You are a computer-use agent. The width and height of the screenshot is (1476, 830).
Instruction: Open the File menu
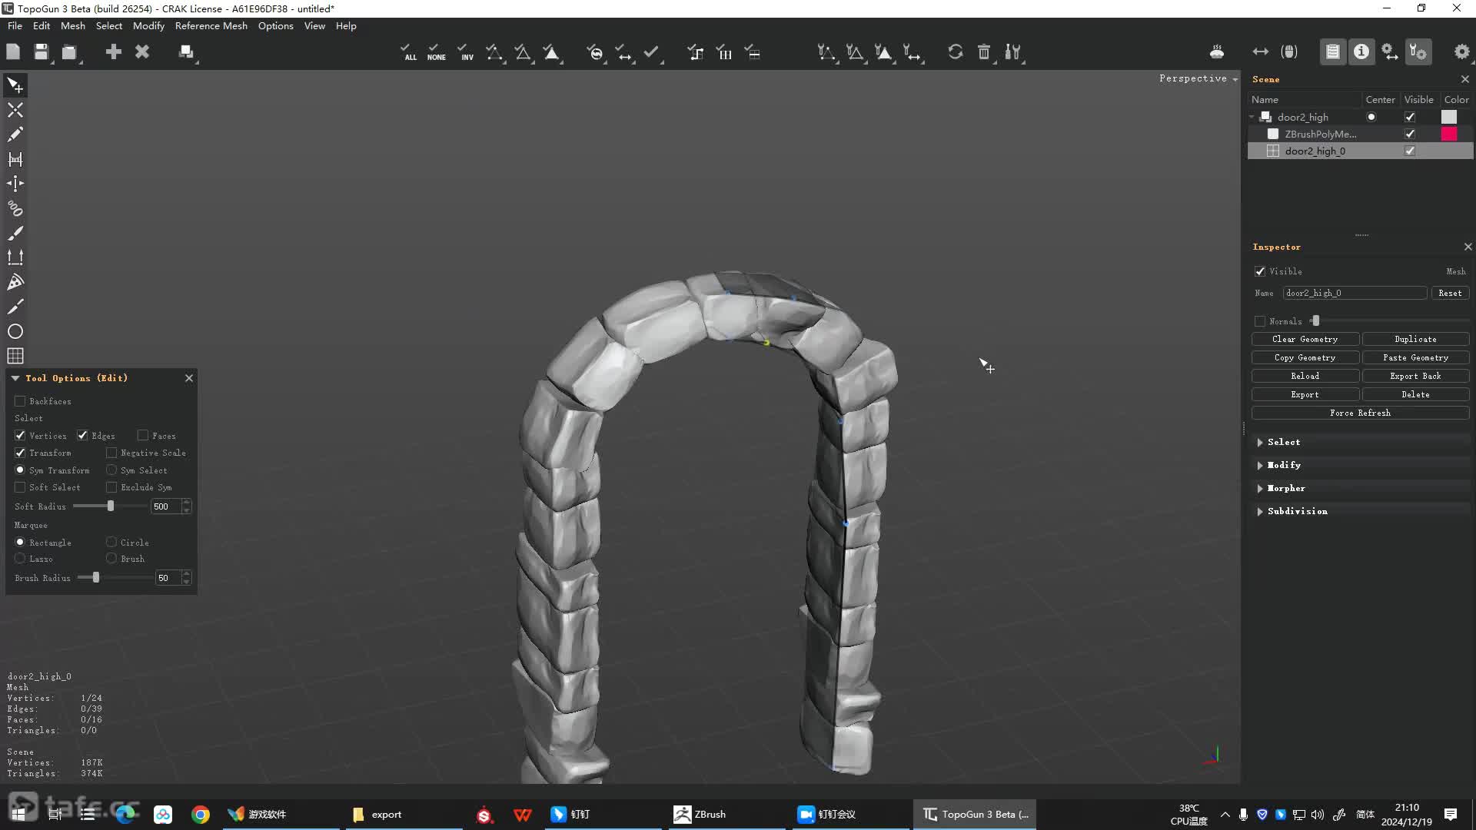tap(15, 25)
